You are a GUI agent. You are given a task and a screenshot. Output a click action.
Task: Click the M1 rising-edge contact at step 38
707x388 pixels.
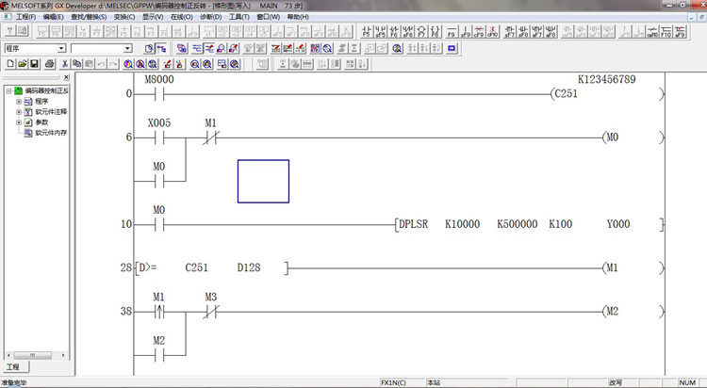tap(158, 312)
